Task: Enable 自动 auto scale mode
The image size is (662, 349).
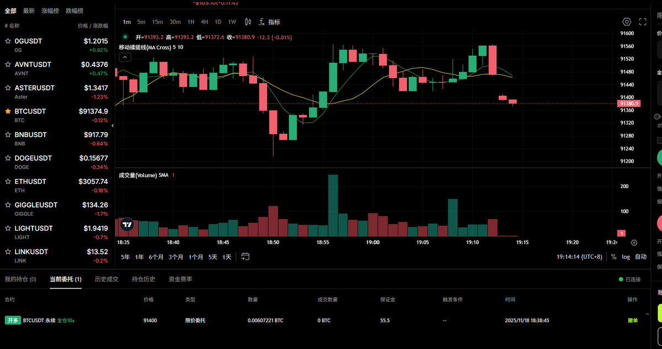Action: [x=641, y=257]
